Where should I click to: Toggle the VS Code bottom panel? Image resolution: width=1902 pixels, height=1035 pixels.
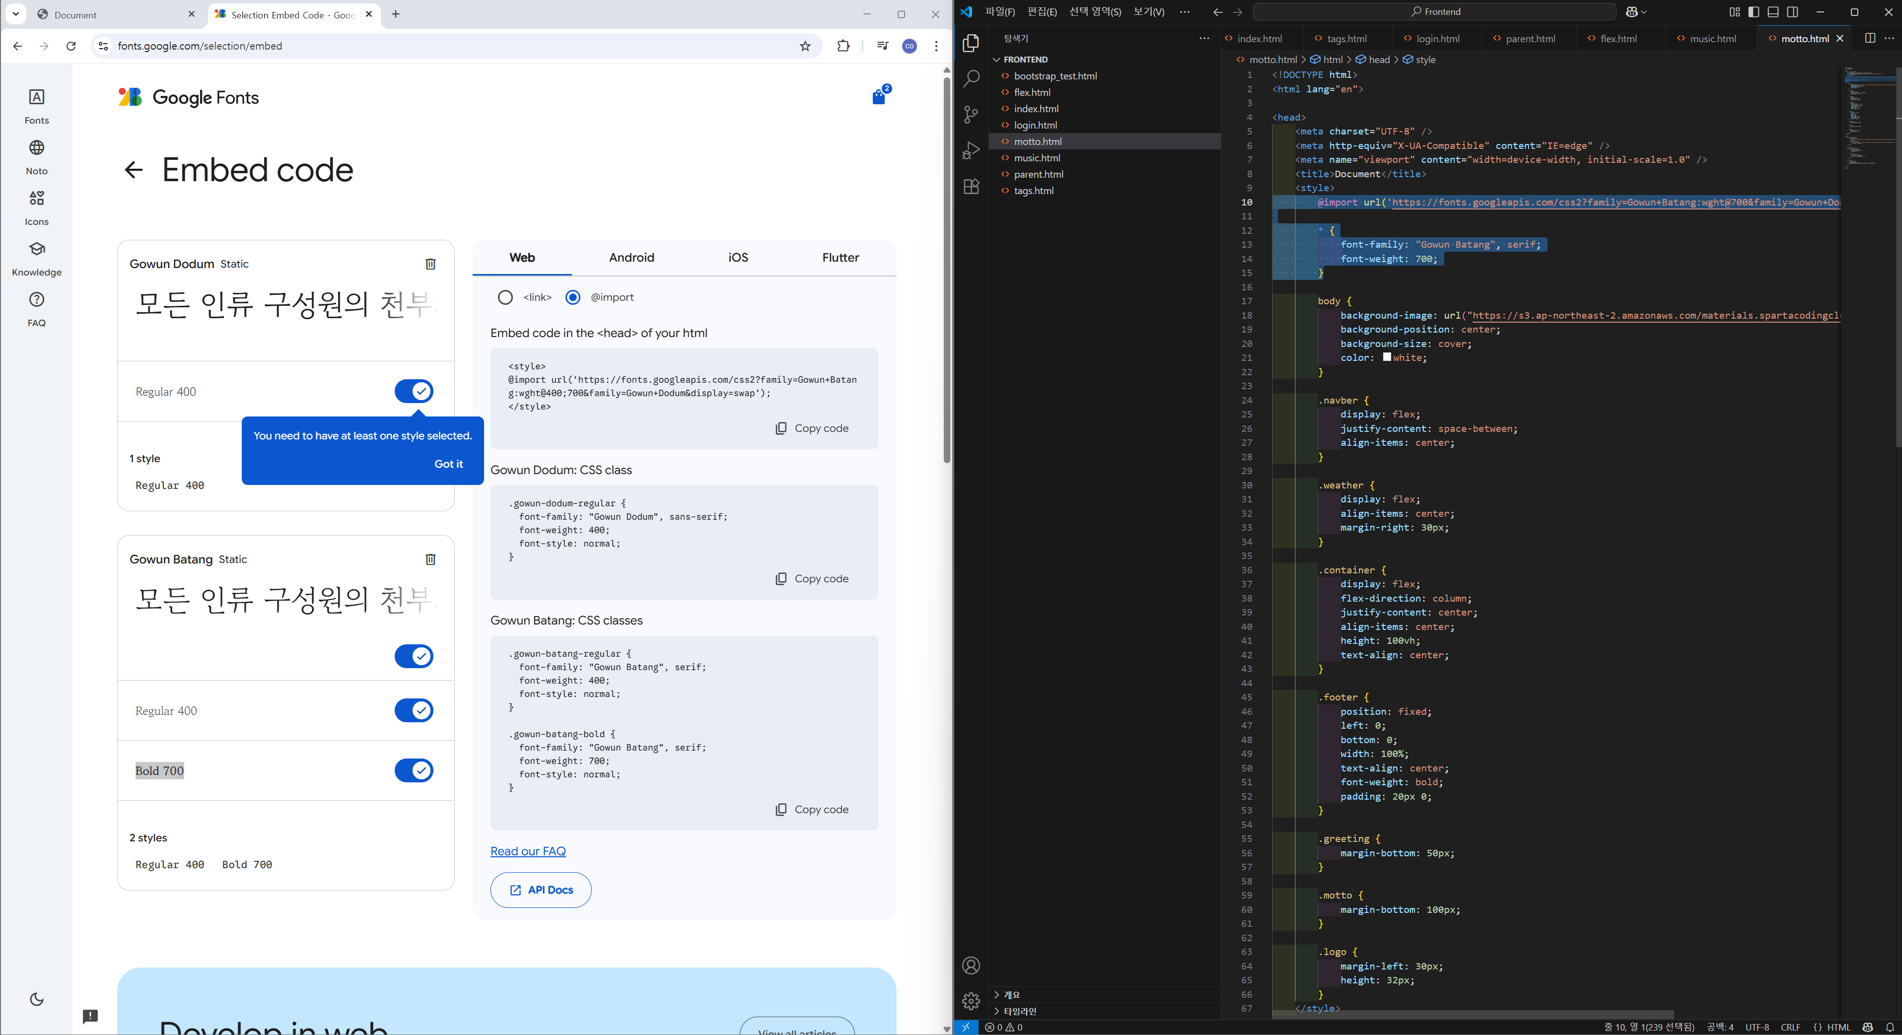pyautogui.click(x=1773, y=12)
